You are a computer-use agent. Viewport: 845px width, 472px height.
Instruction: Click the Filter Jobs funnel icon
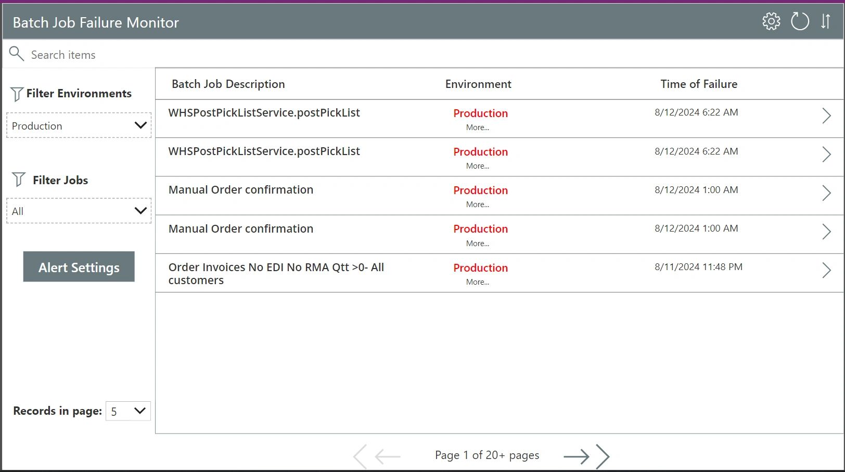(x=19, y=179)
